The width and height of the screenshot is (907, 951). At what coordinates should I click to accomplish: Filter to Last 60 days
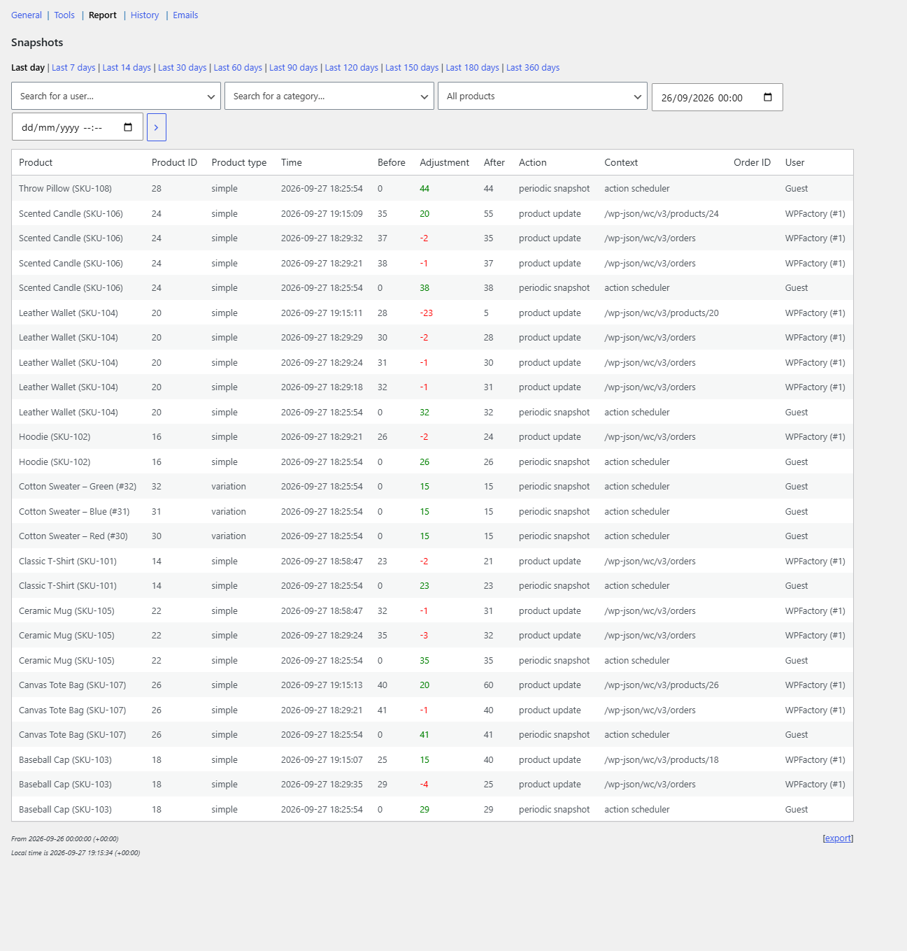click(x=238, y=68)
